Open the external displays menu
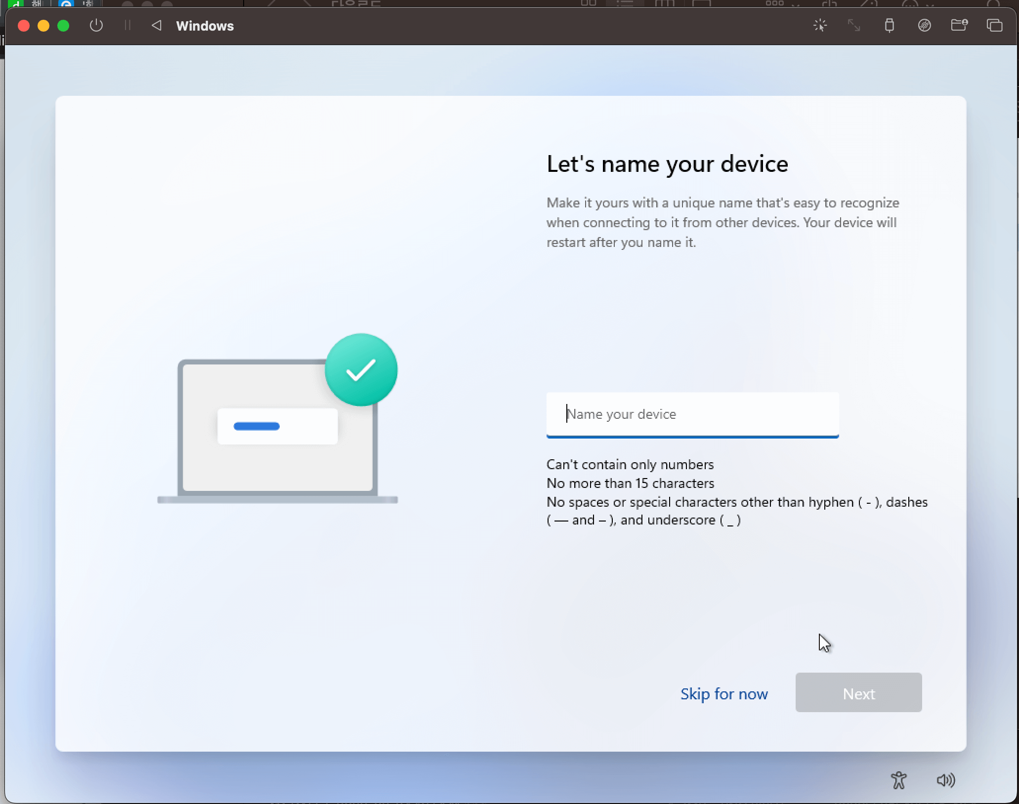The height and width of the screenshot is (804, 1019). tap(995, 25)
